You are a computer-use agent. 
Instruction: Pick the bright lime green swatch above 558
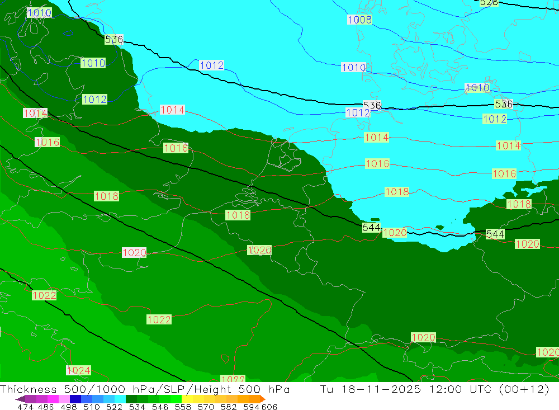click(176, 399)
